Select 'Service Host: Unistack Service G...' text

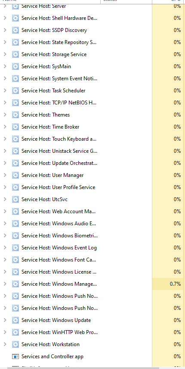(59, 151)
